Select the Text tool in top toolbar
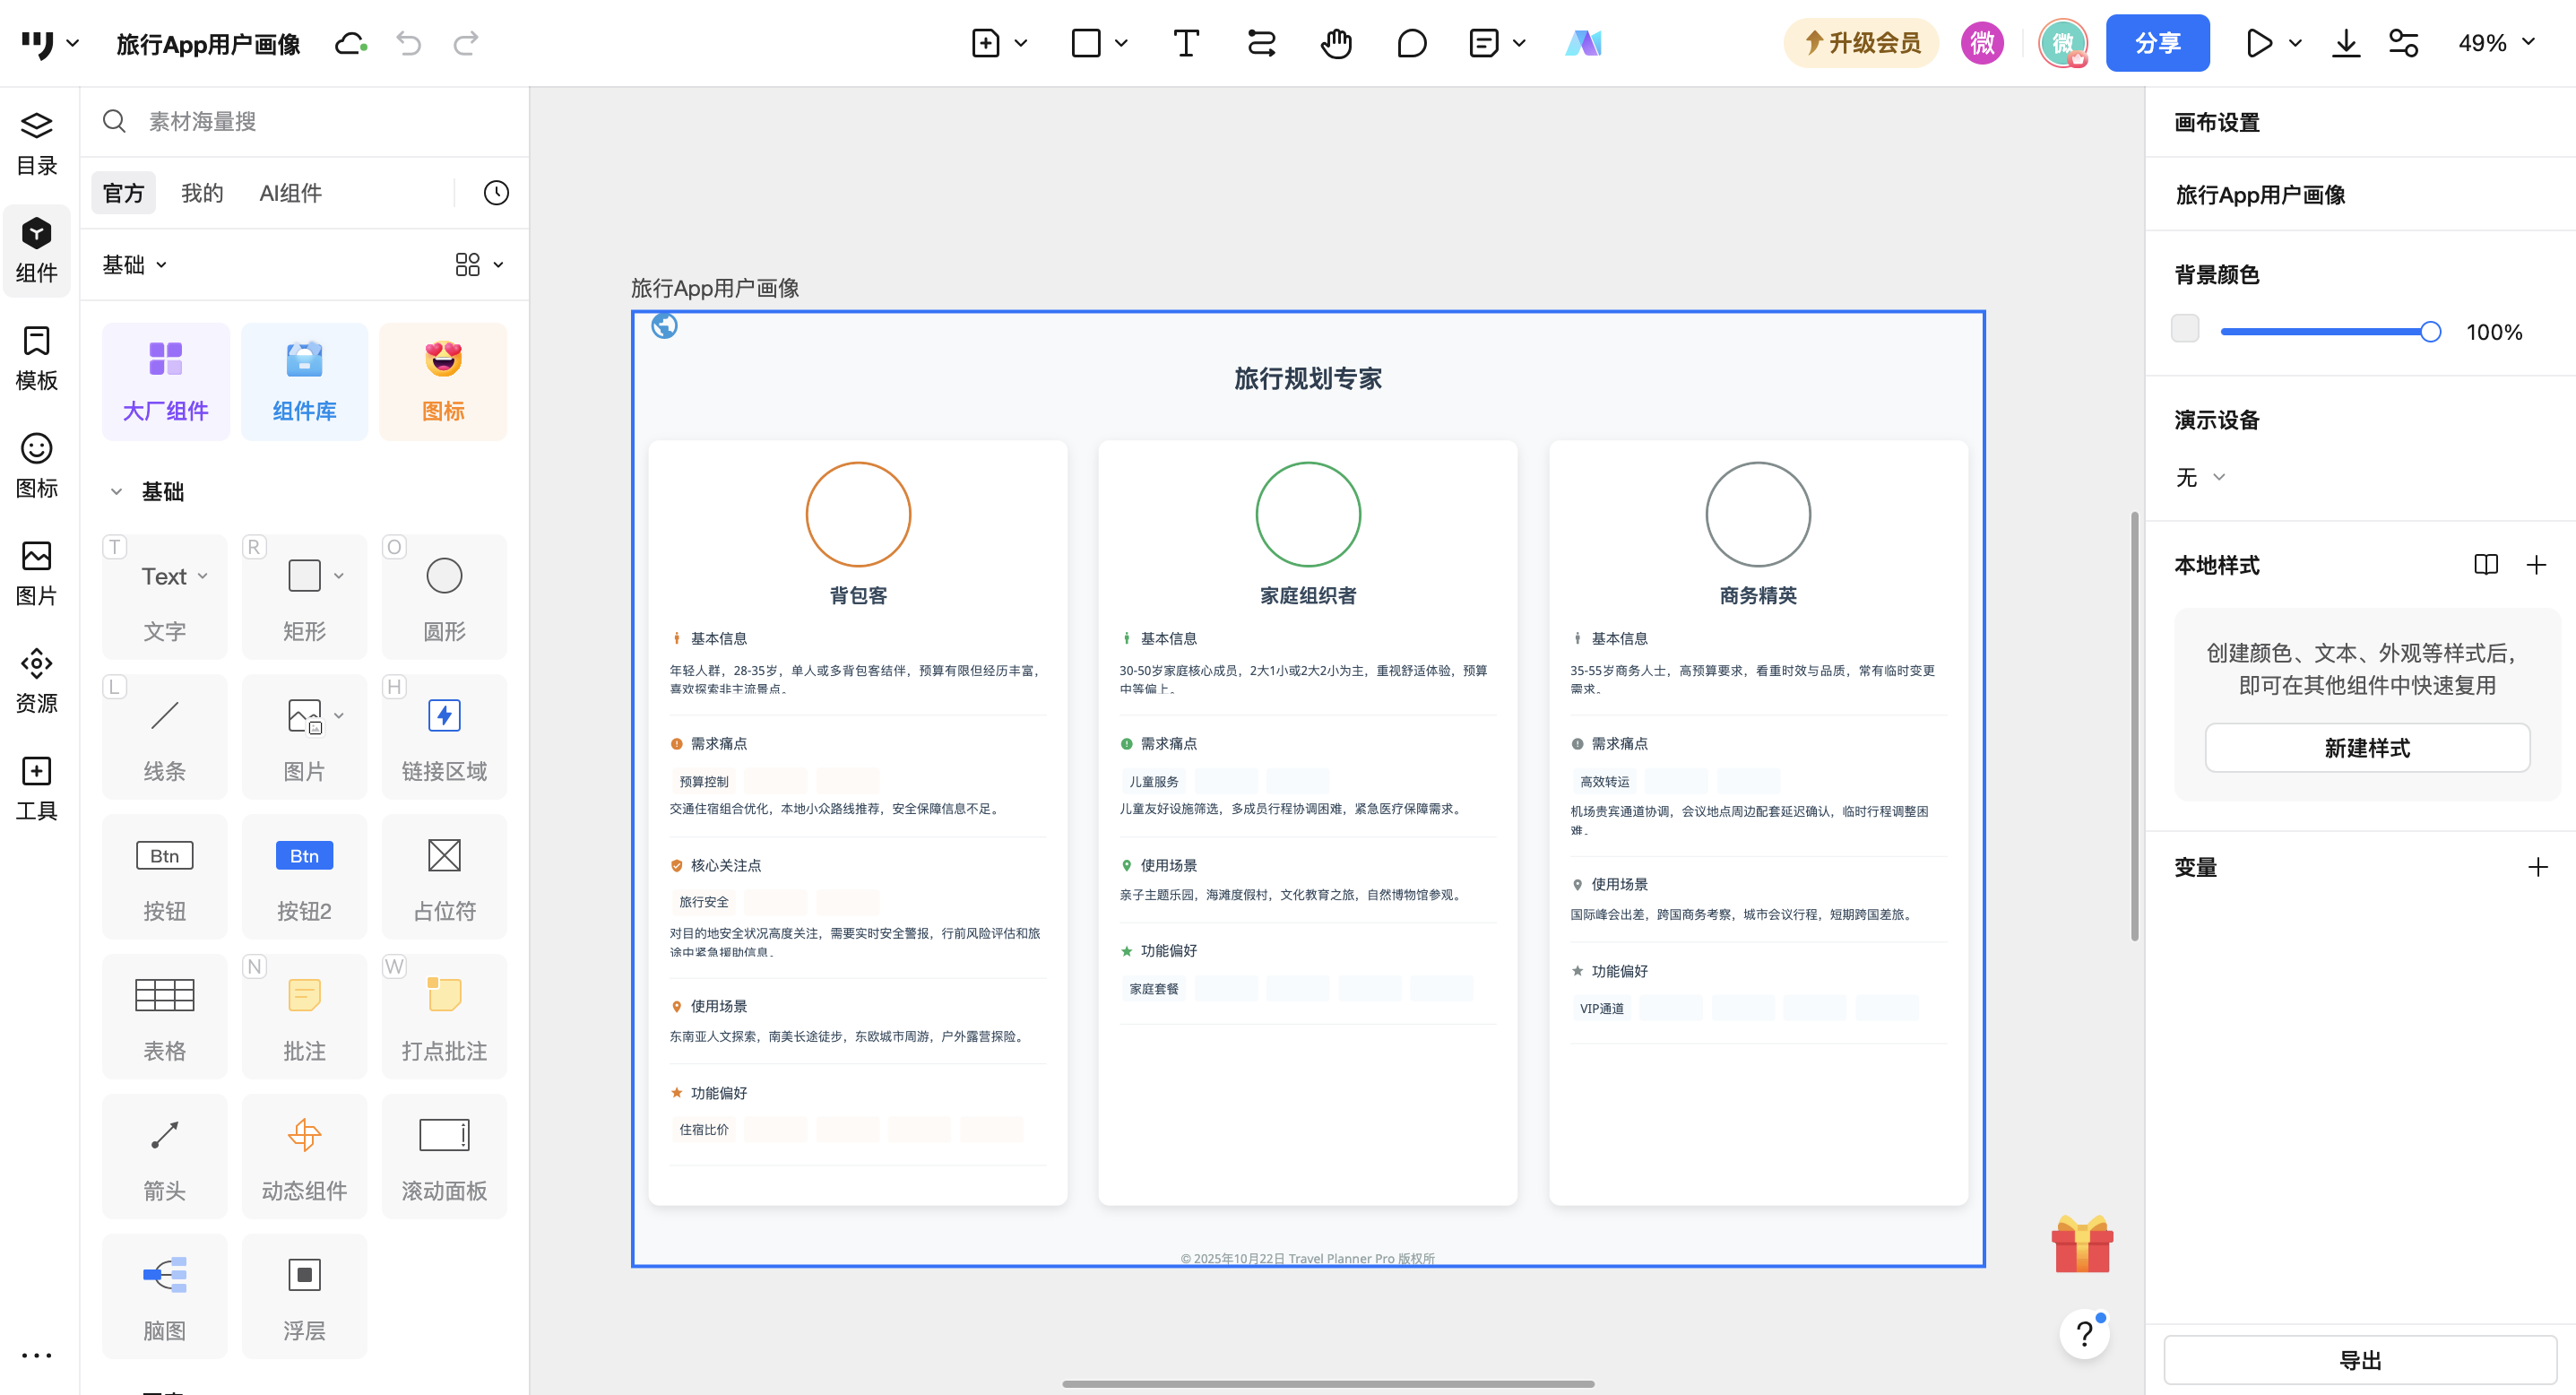This screenshot has height=1395, width=2576. 1185,43
